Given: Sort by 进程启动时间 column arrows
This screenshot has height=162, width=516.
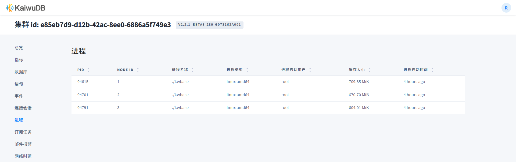Looking at the screenshot, I should click(432, 70).
